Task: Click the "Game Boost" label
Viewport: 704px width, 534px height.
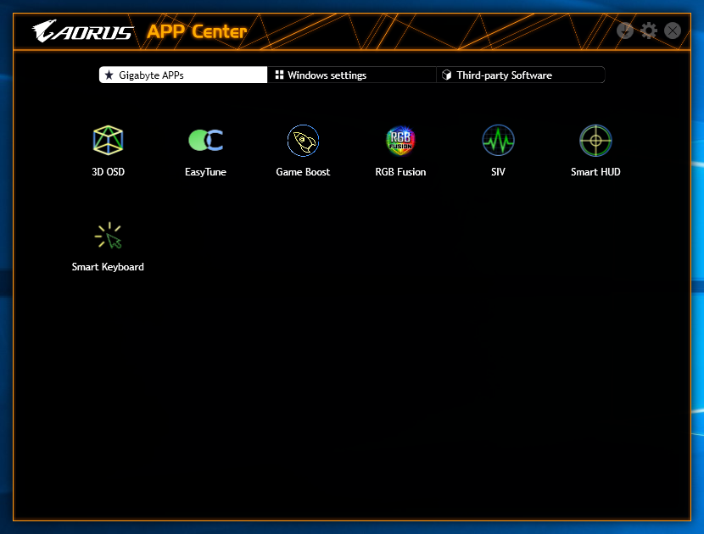Action: pyautogui.click(x=303, y=172)
